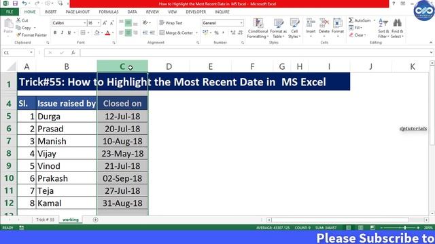The height and width of the screenshot is (244, 435).
Task: Click Decrease Decimal icon
Action: point(240,33)
